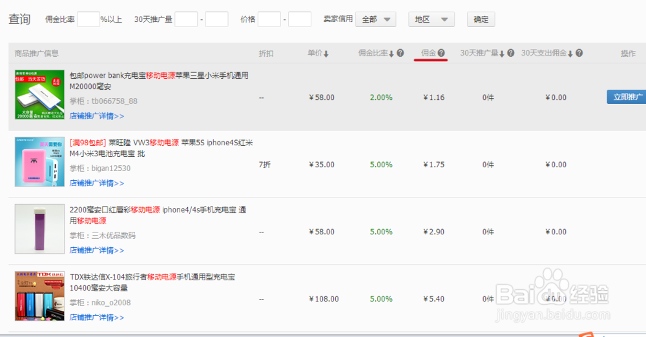Open the 莱旺隆 VW3移动电源 product title

[161, 148]
